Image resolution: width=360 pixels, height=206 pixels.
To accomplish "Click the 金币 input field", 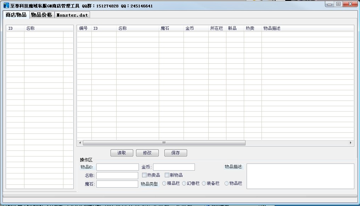I will pos(174,167).
